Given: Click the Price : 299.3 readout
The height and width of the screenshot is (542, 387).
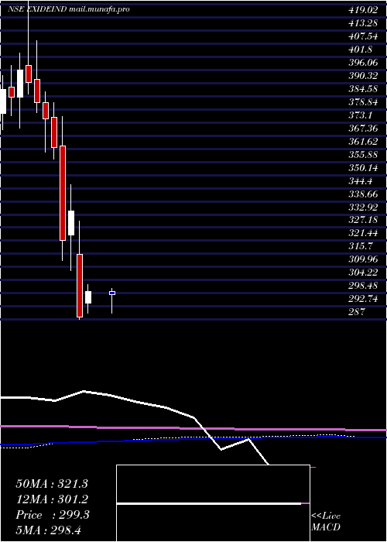Looking at the screenshot, I should [x=53, y=515].
